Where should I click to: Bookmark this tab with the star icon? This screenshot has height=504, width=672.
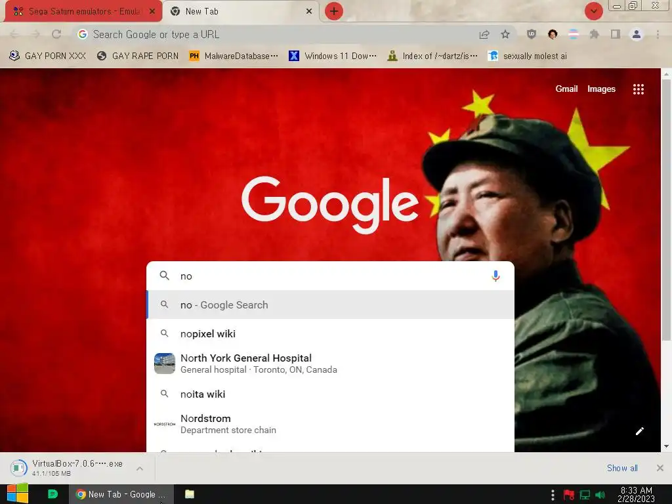click(505, 34)
